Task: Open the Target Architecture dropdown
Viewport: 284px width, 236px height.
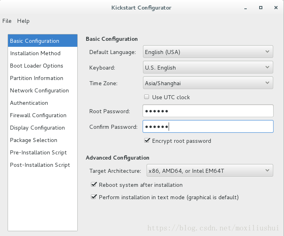Action: click(x=210, y=170)
